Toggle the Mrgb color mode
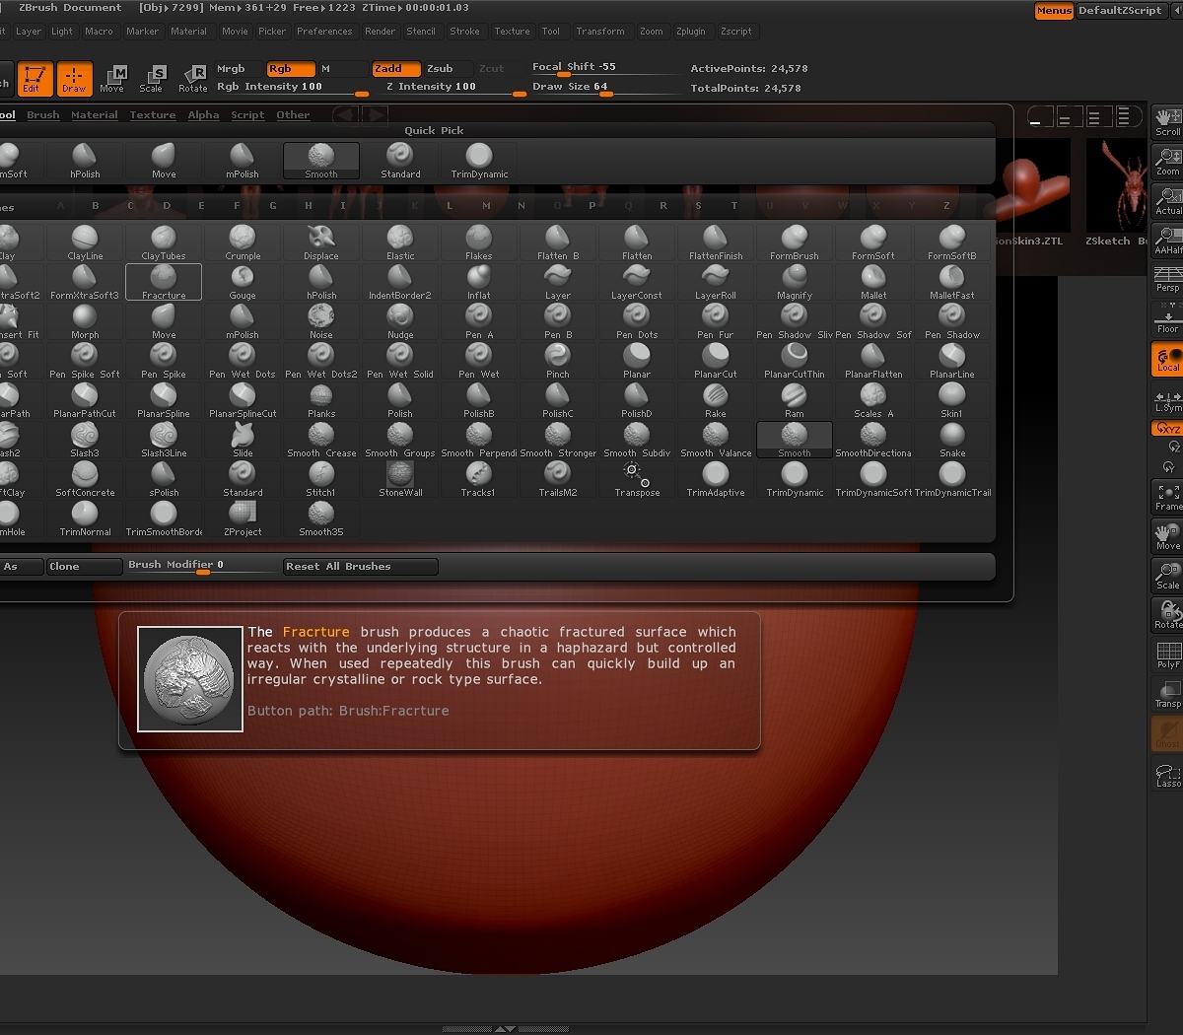 (x=231, y=69)
